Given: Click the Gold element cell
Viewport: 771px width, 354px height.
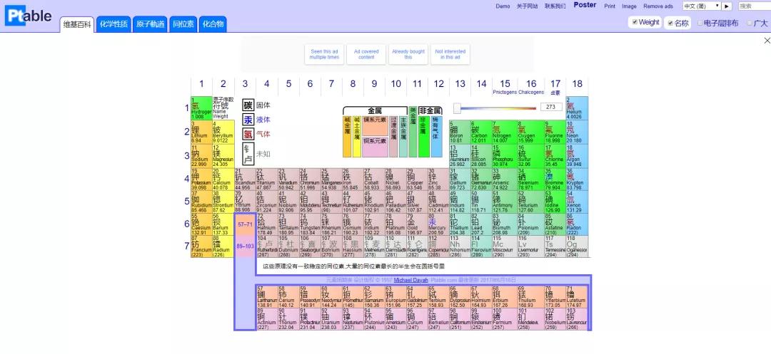Looking at the screenshot, I should (416, 224).
